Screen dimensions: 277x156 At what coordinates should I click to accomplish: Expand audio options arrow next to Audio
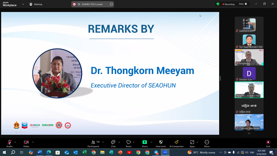tap(15, 142)
